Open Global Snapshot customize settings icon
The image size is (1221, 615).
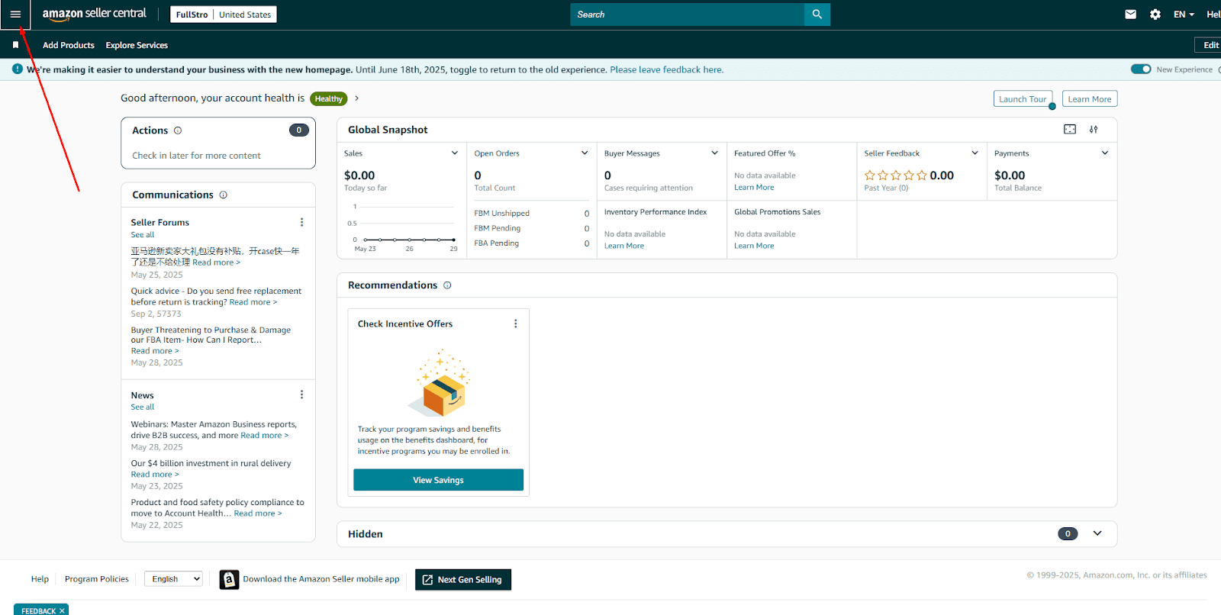point(1094,130)
